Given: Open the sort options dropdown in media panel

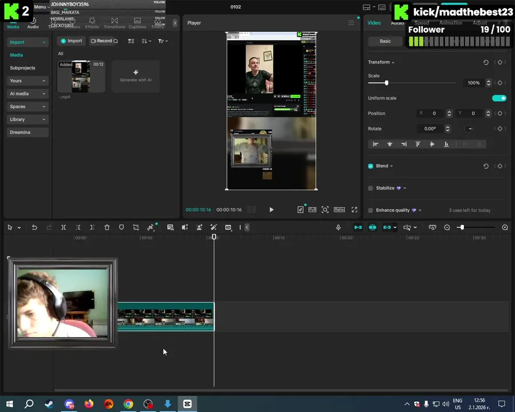Looking at the screenshot, I should (x=146, y=41).
